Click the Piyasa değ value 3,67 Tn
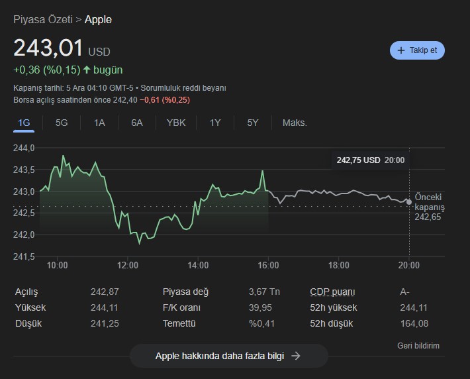 (x=264, y=292)
